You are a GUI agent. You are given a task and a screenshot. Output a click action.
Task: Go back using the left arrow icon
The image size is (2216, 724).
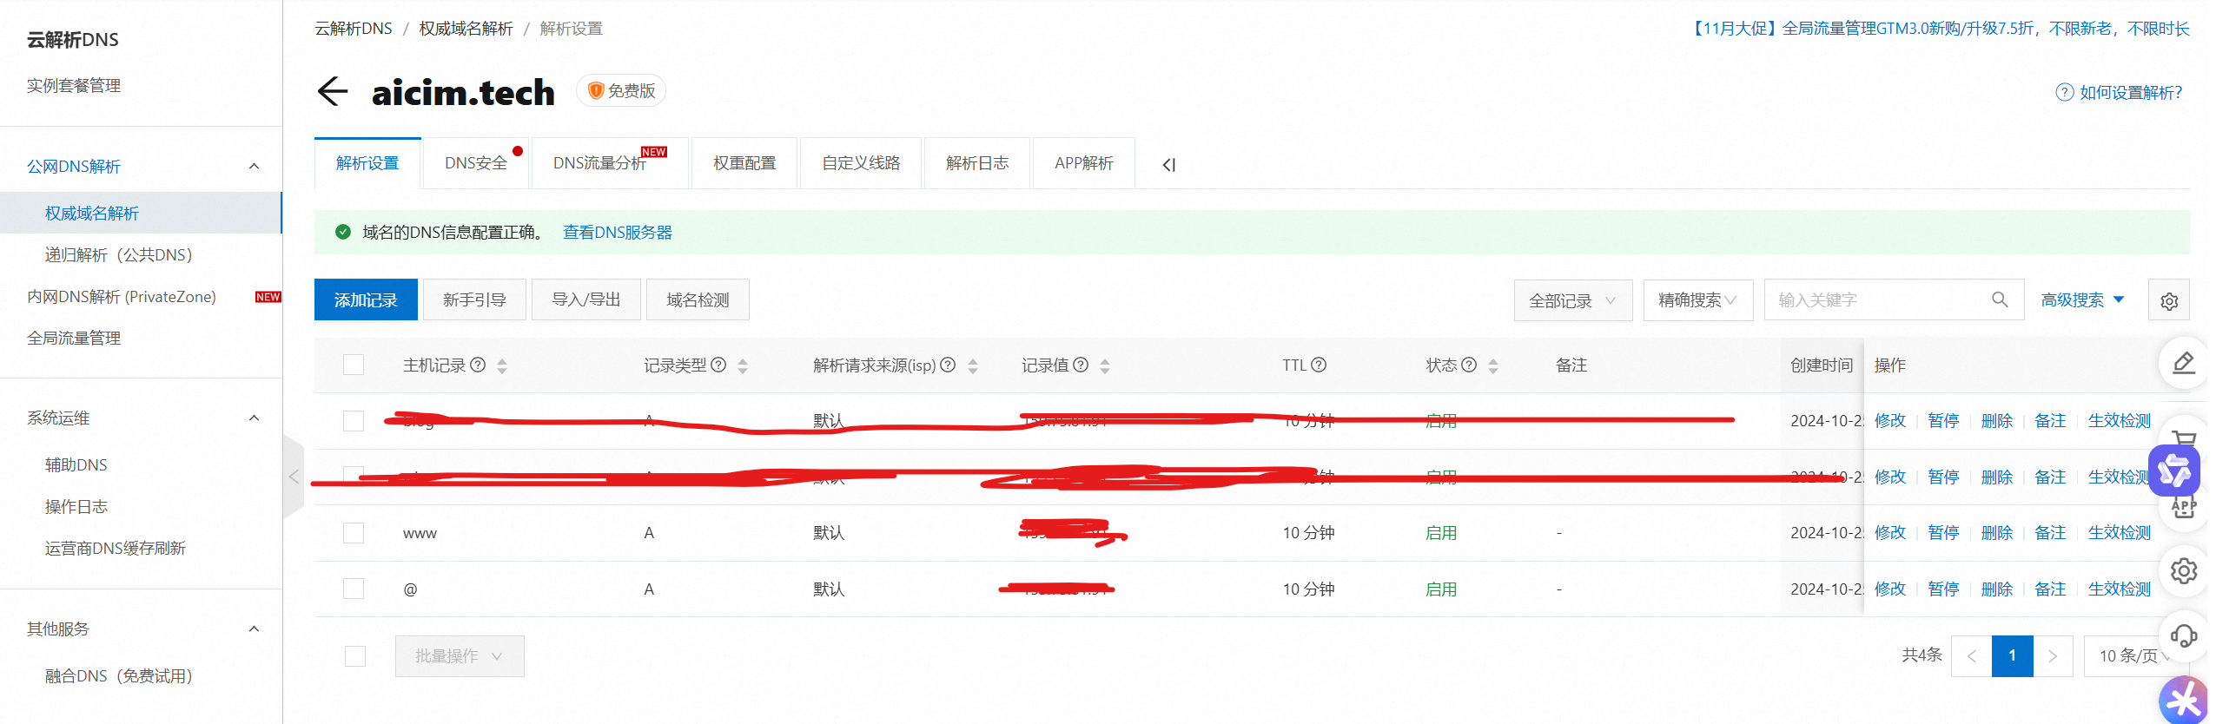[333, 91]
